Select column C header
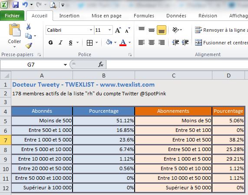The height and width of the screenshot is (195, 248). click(173, 75)
